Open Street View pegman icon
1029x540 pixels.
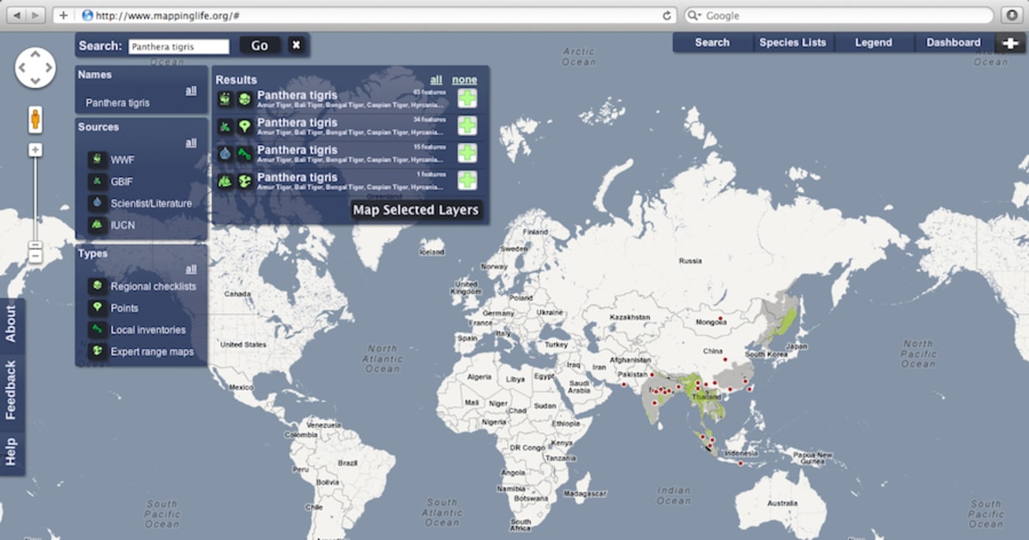click(35, 118)
